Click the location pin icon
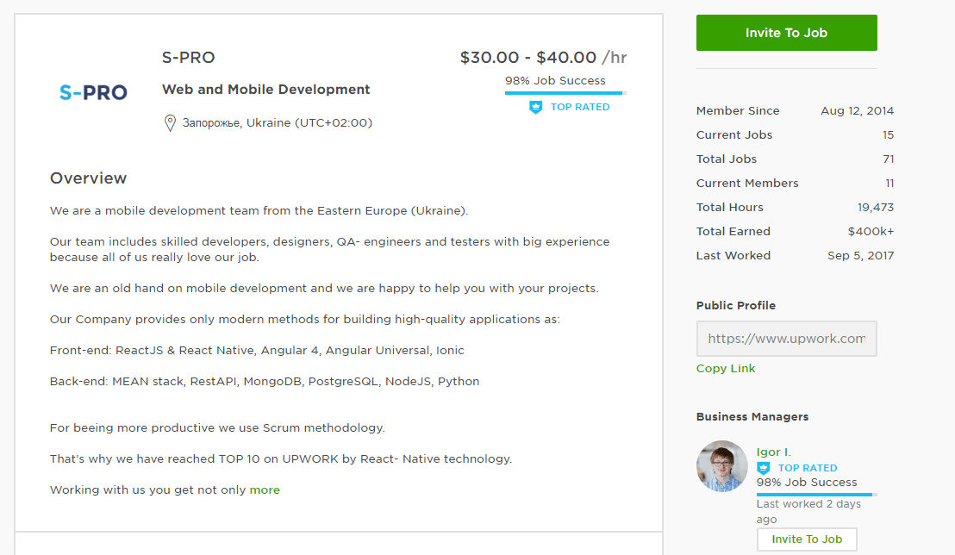Viewport: 955px width, 555px height. tap(170, 123)
